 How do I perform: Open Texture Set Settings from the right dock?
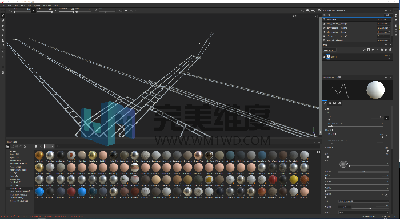click(x=396, y=15)
